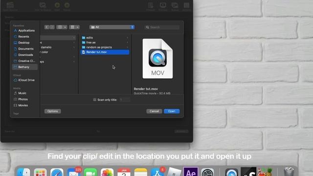313x176 pixels.
Task: Open Launchpad from the Dock
Action: 40,173
